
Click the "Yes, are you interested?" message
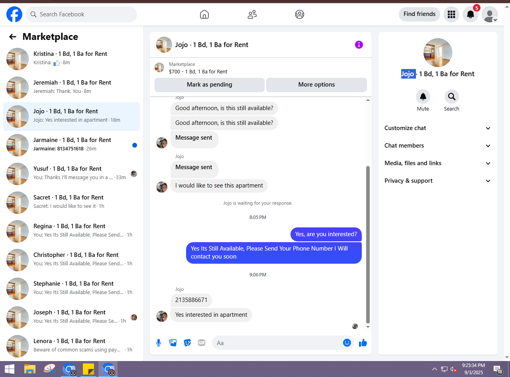pos(326,234)
